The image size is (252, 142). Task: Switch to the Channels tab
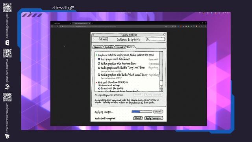[98, 47]
